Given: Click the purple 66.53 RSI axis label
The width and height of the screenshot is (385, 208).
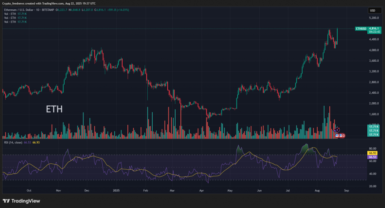Looking at the screenshot, I should 372,156.
